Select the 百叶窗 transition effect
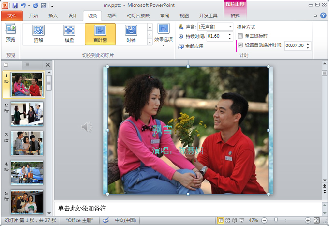This screenshot has width=329, height=226. (100, 34)
